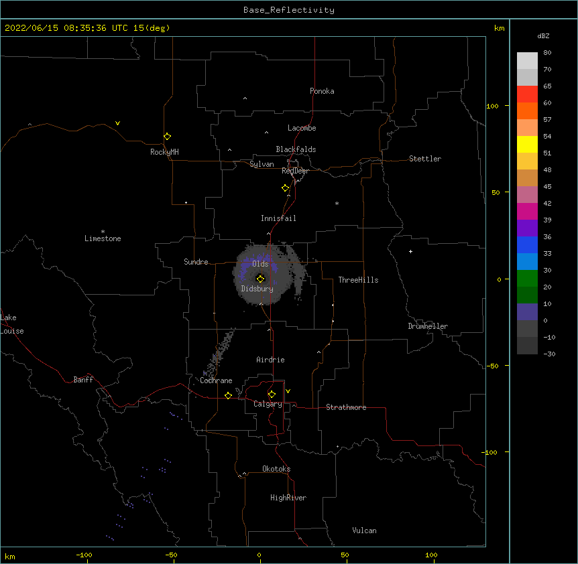Click the -100 tick label on the bottom axis
Viewport: 578px width, 564px height.
(x=84, y=555)
